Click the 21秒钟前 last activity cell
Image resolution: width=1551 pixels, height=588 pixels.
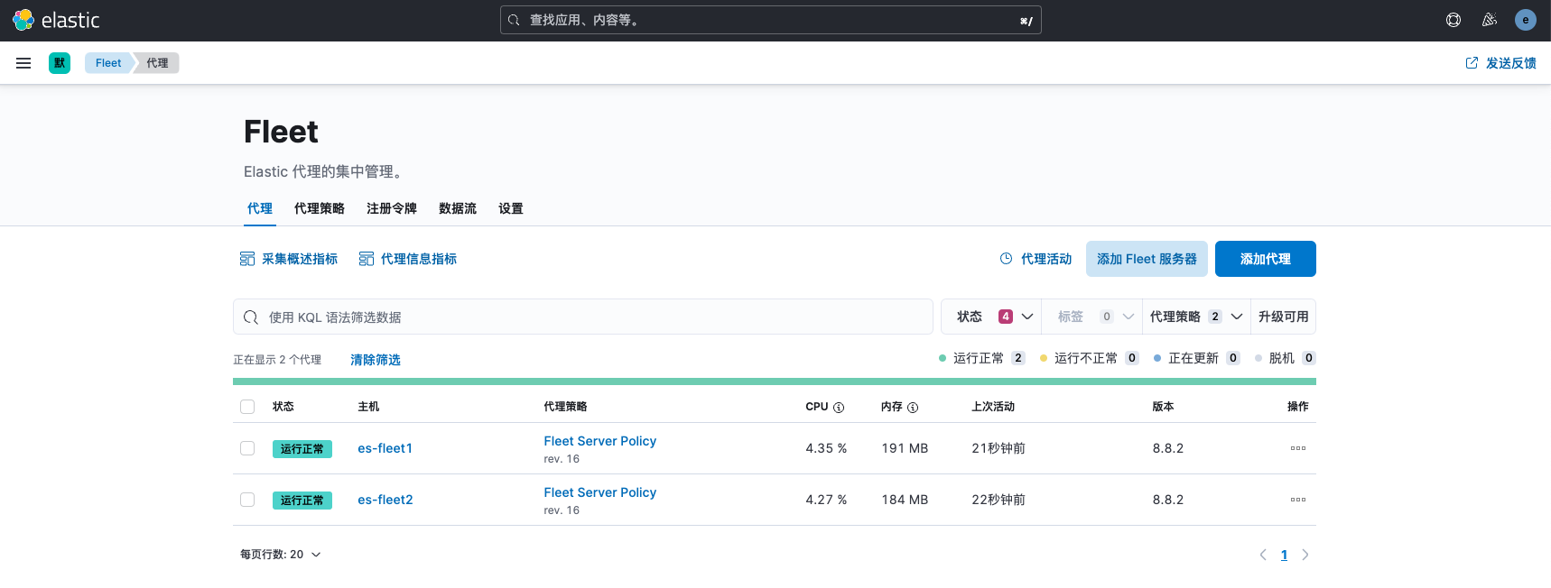[x=998, y=448]
